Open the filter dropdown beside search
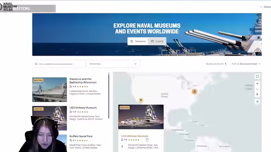The height and width of the screenshot is (152, 271). pos(113,64)
